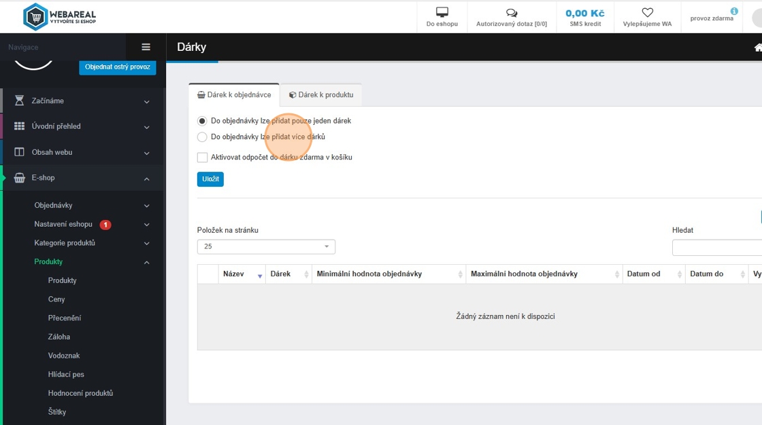Click the Webareal logo

pos(59,17)
